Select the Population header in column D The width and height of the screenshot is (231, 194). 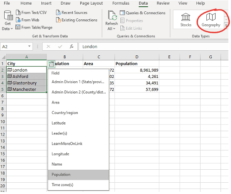[137, 64]
